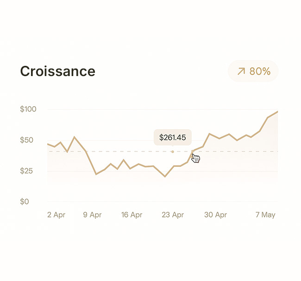Click the Croissance chart title

pyautogui.click(x=57, y=71)
